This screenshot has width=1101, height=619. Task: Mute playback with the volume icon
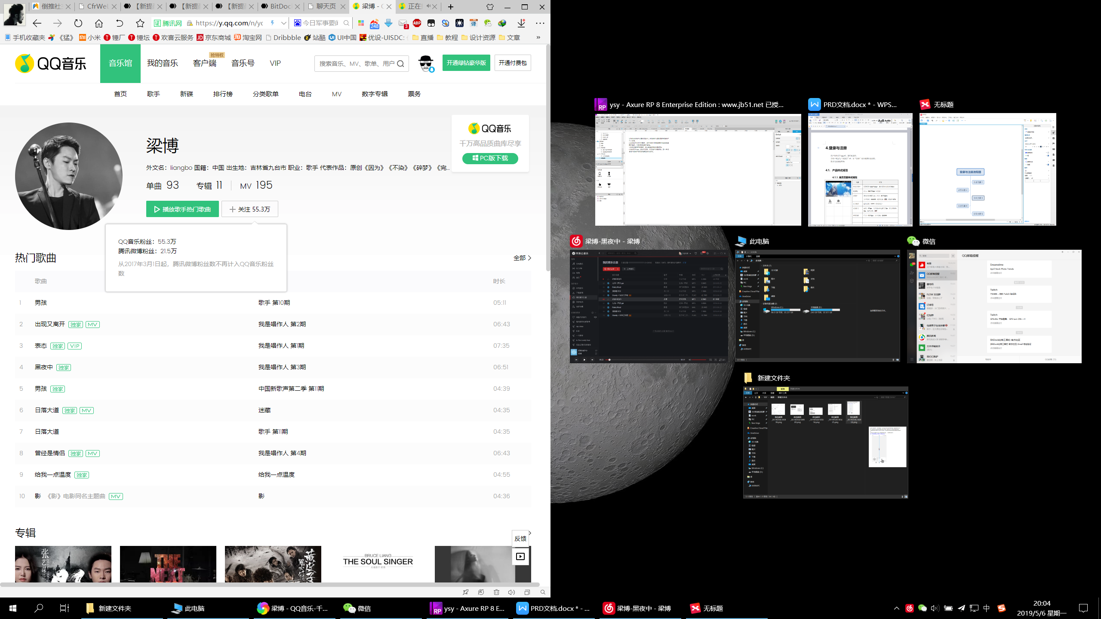pos(512,592)
